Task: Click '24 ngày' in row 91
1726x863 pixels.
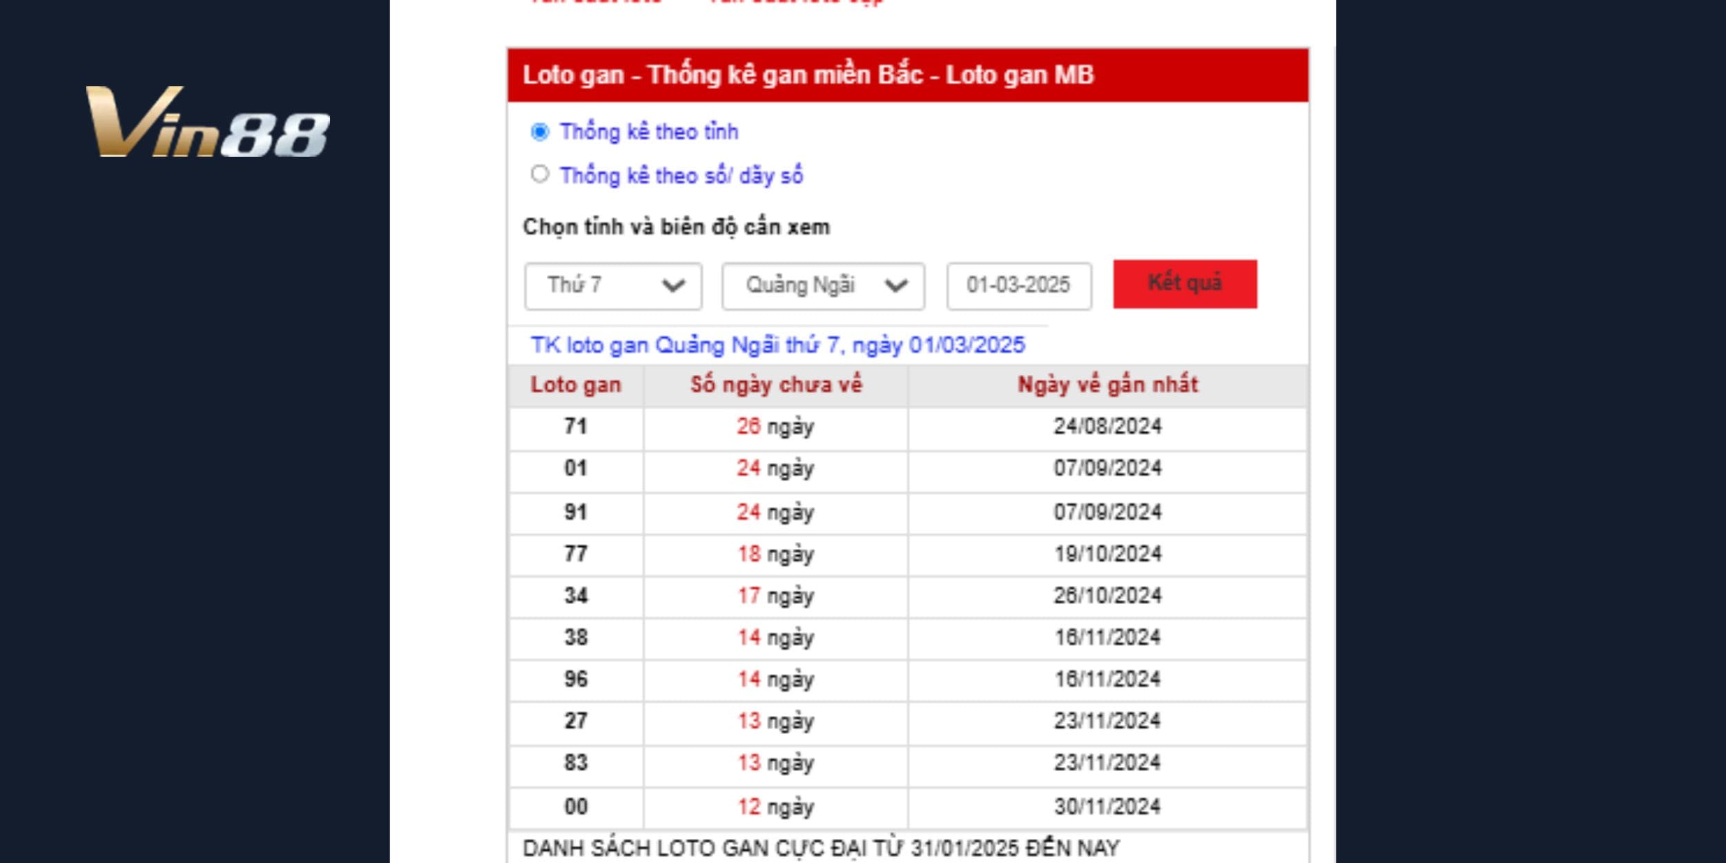Action: click(x=776, y=512)
